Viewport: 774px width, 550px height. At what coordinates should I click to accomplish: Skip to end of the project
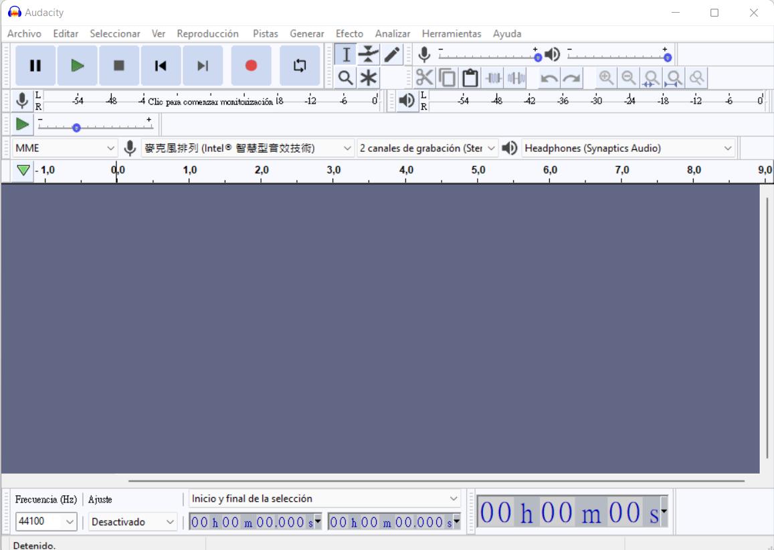[x=203, y=66]
